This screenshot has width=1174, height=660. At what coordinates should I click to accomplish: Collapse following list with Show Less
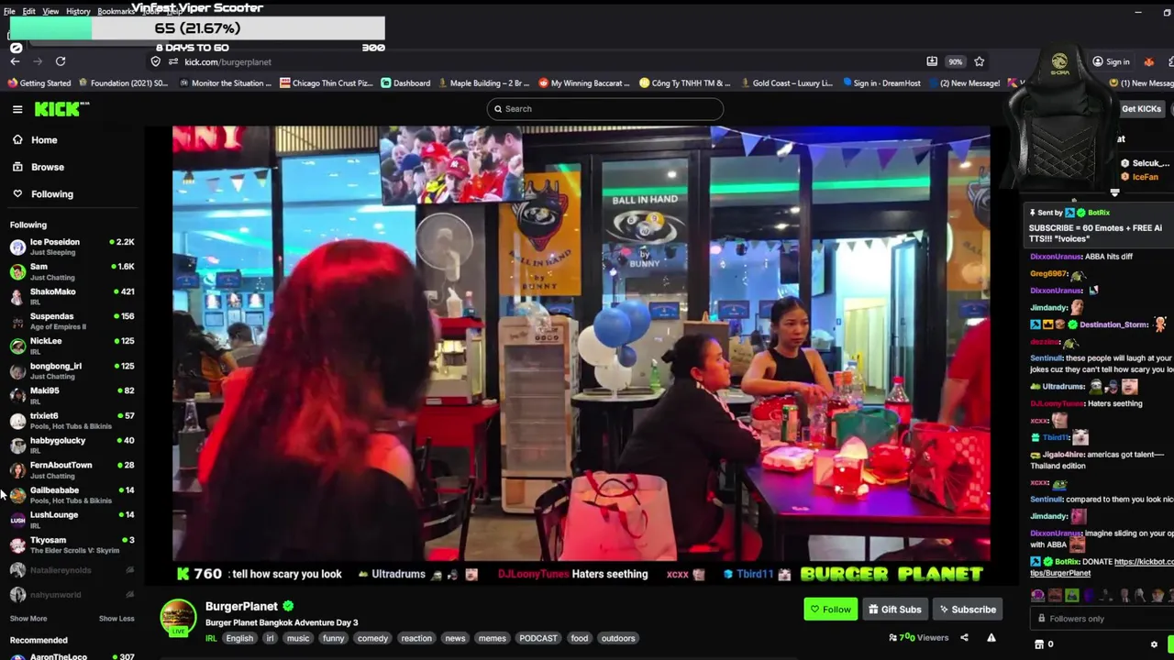[116, 619]
